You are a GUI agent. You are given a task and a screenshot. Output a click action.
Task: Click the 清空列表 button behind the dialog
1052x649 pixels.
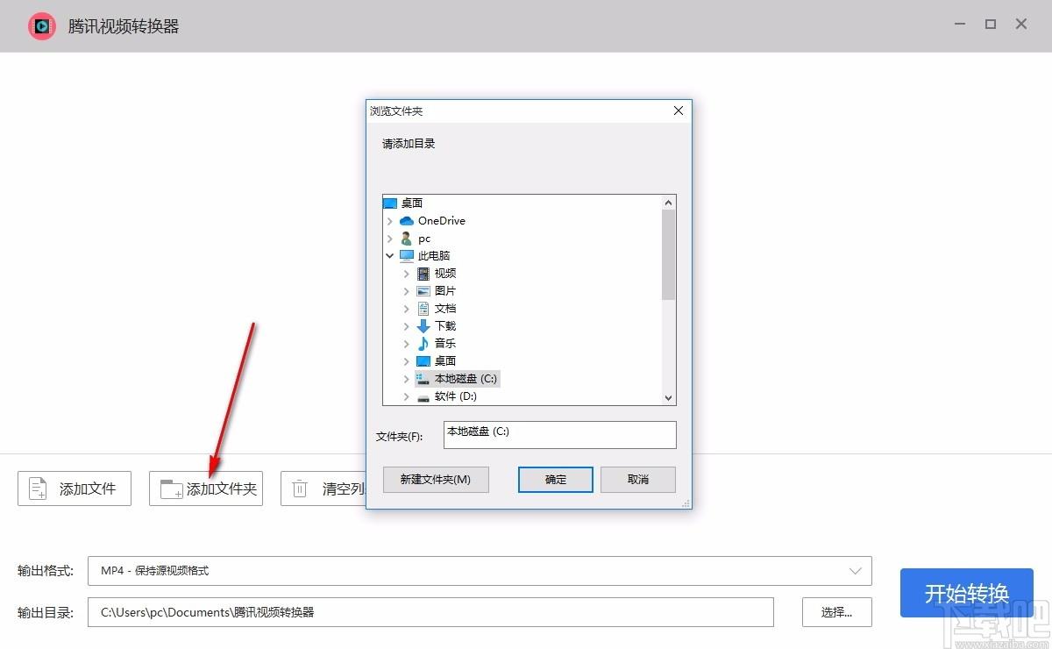coord(323,489)
